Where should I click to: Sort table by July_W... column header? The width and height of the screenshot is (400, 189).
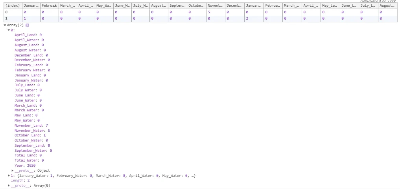click(x=140, y=5)
